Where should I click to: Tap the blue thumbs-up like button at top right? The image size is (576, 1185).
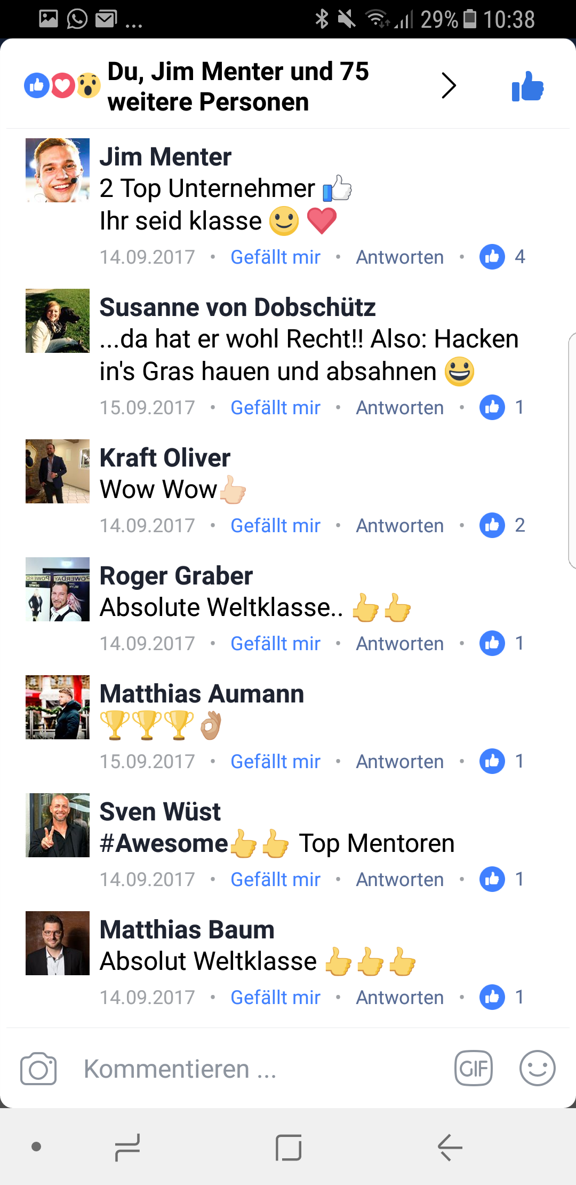coord(527,86)
